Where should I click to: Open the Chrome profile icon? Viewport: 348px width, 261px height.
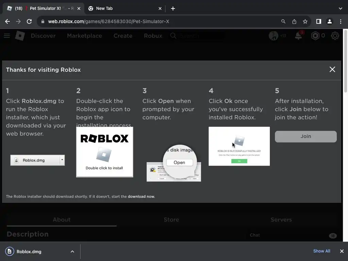coord(330,21)
